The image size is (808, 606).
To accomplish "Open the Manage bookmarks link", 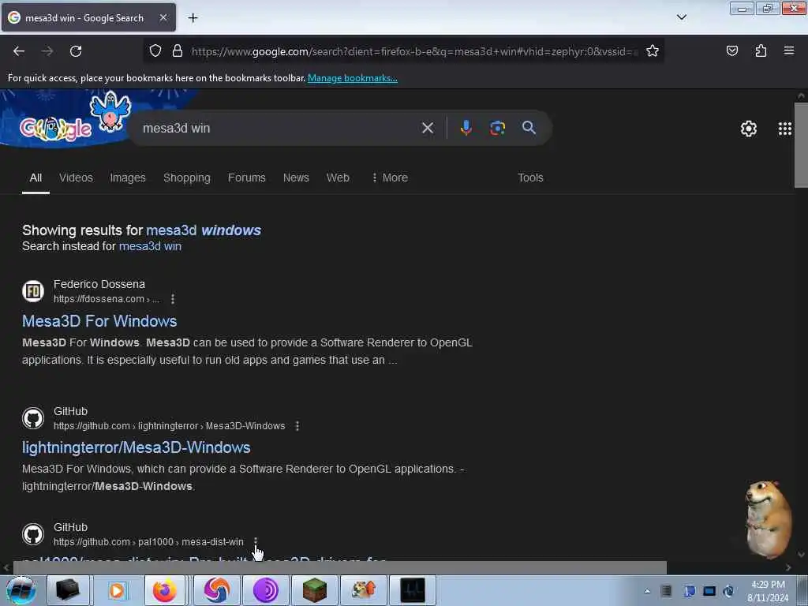I will click(x=353, y=78).
